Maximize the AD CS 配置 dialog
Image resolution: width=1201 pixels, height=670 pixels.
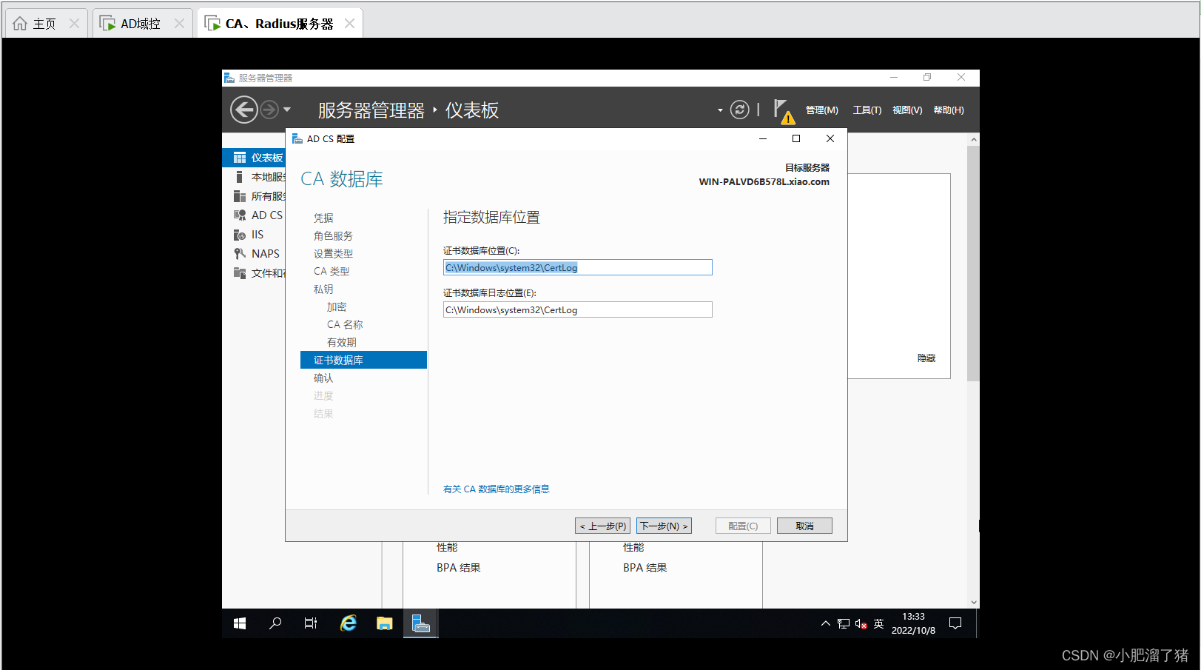tap(796, 138)
